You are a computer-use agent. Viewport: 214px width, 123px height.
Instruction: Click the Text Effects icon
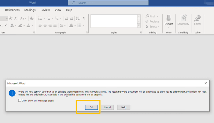[12, 25]
